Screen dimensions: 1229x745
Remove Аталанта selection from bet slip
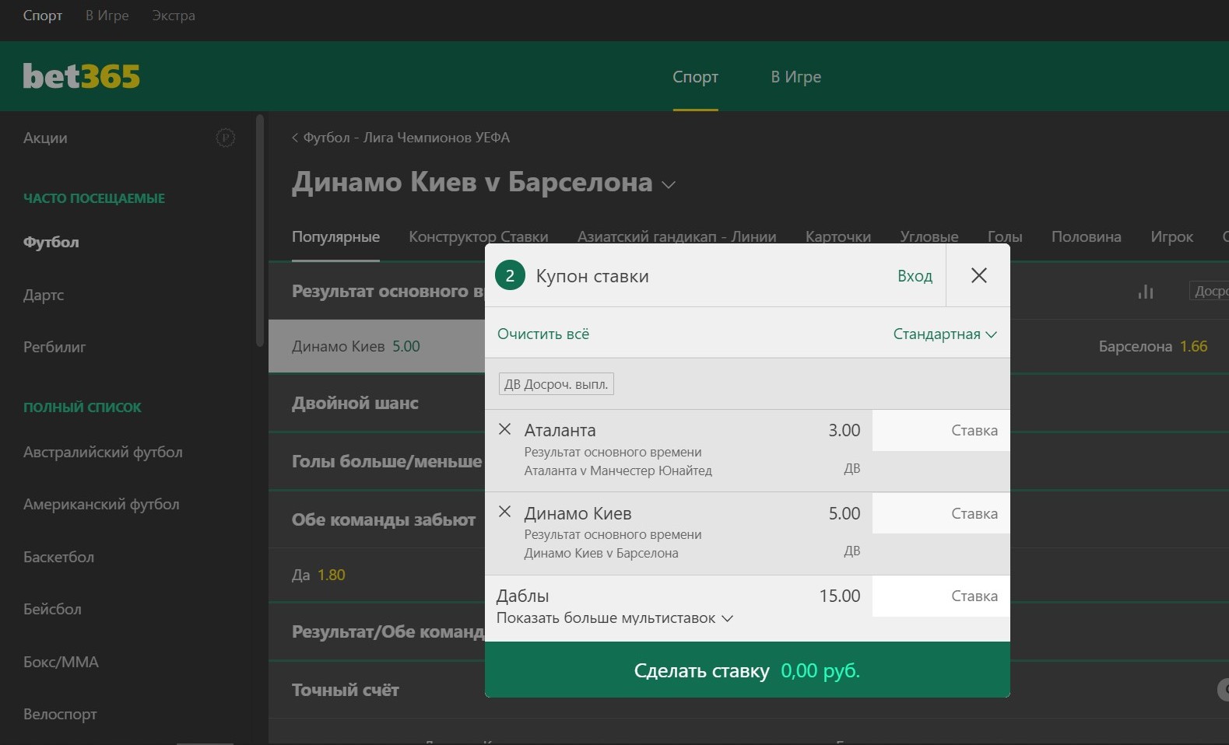tap(504, 429)
